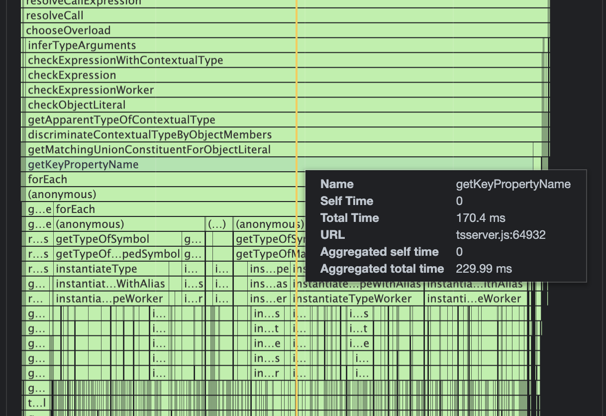Click the checkObjectLiteral flame bar

coord(149,105)
